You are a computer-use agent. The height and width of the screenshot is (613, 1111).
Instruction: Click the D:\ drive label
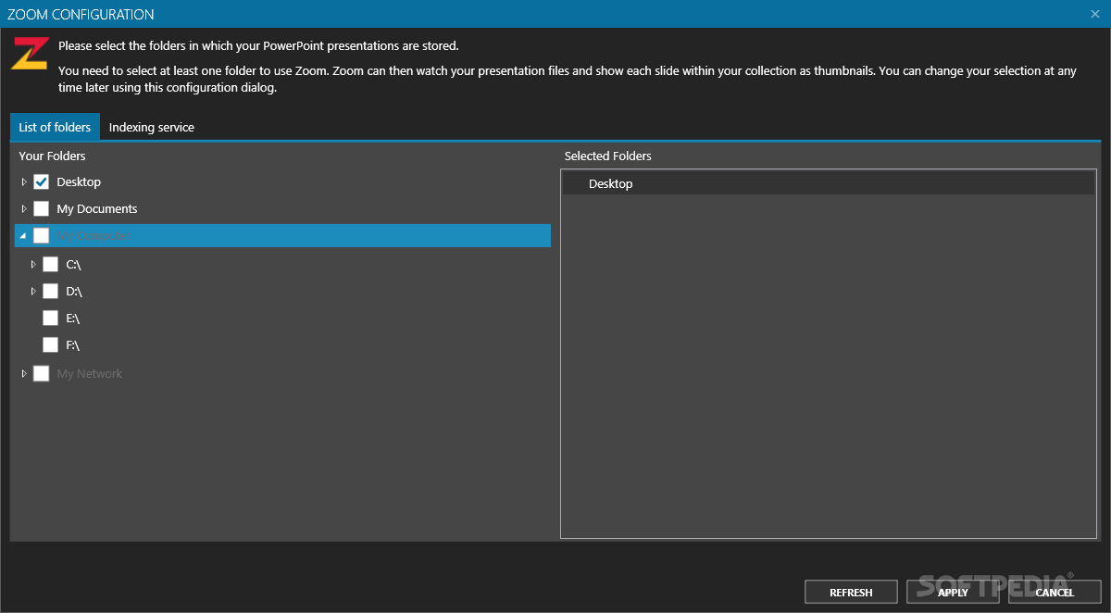(74, 292)
